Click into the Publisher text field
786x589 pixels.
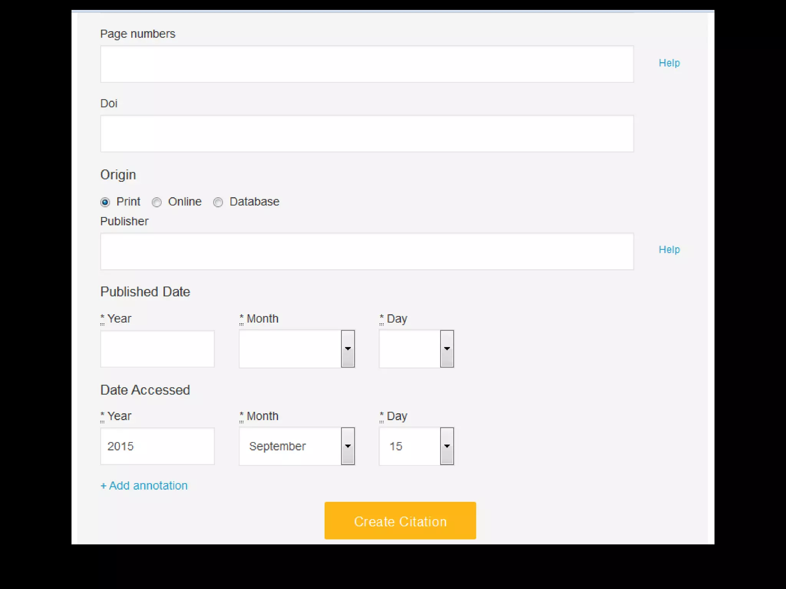click(367, 251)
